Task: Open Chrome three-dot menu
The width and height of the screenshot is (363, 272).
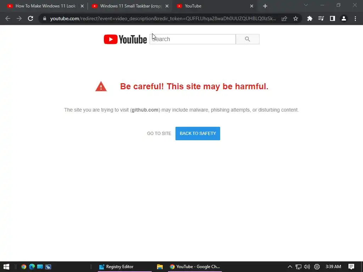Action: click(355, 18)
